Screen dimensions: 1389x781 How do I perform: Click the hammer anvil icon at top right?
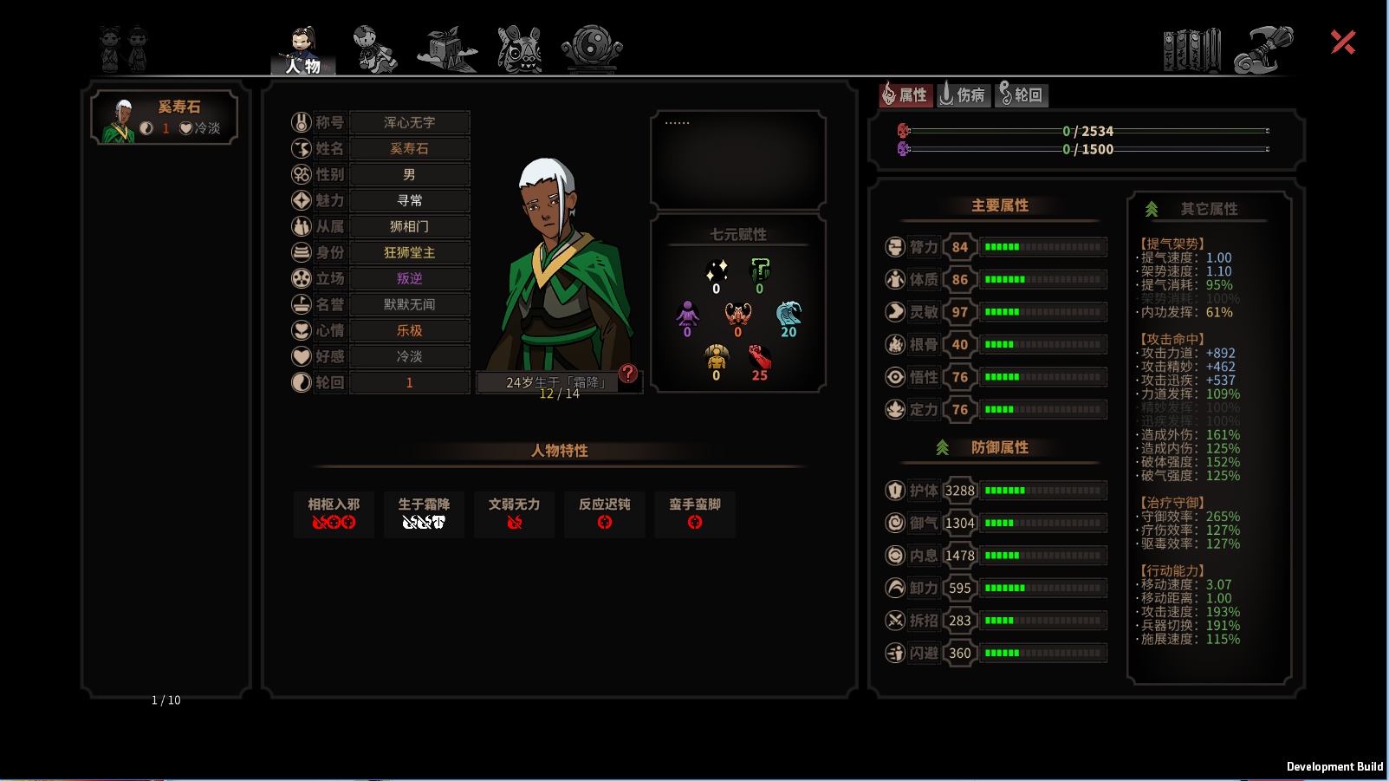tap(1263, 49)
